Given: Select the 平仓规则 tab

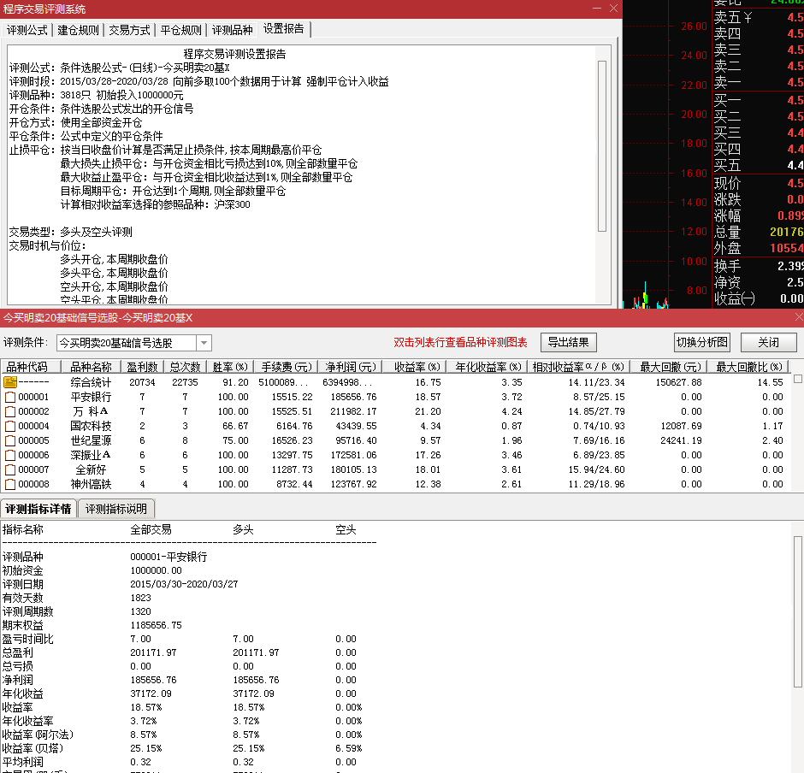Looking at the screenshot, I should click(x=180, y=30).
